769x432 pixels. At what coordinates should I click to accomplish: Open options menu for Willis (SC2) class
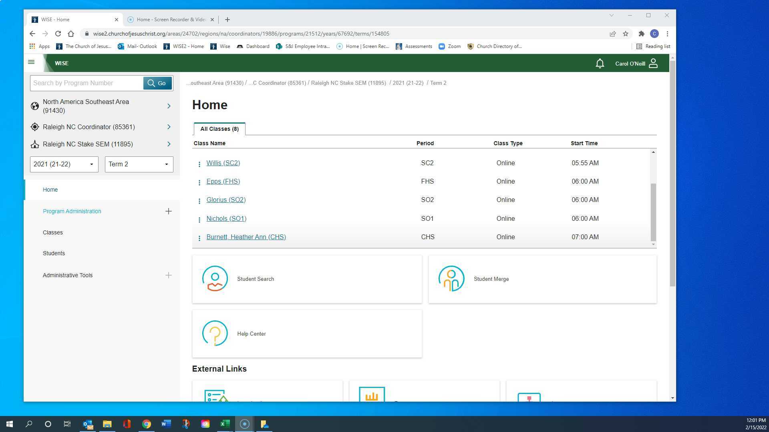tap(199, 164)
